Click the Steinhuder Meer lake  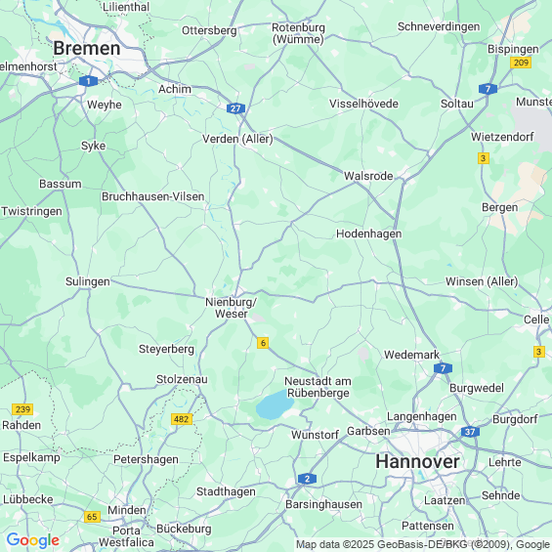(275, 404)
